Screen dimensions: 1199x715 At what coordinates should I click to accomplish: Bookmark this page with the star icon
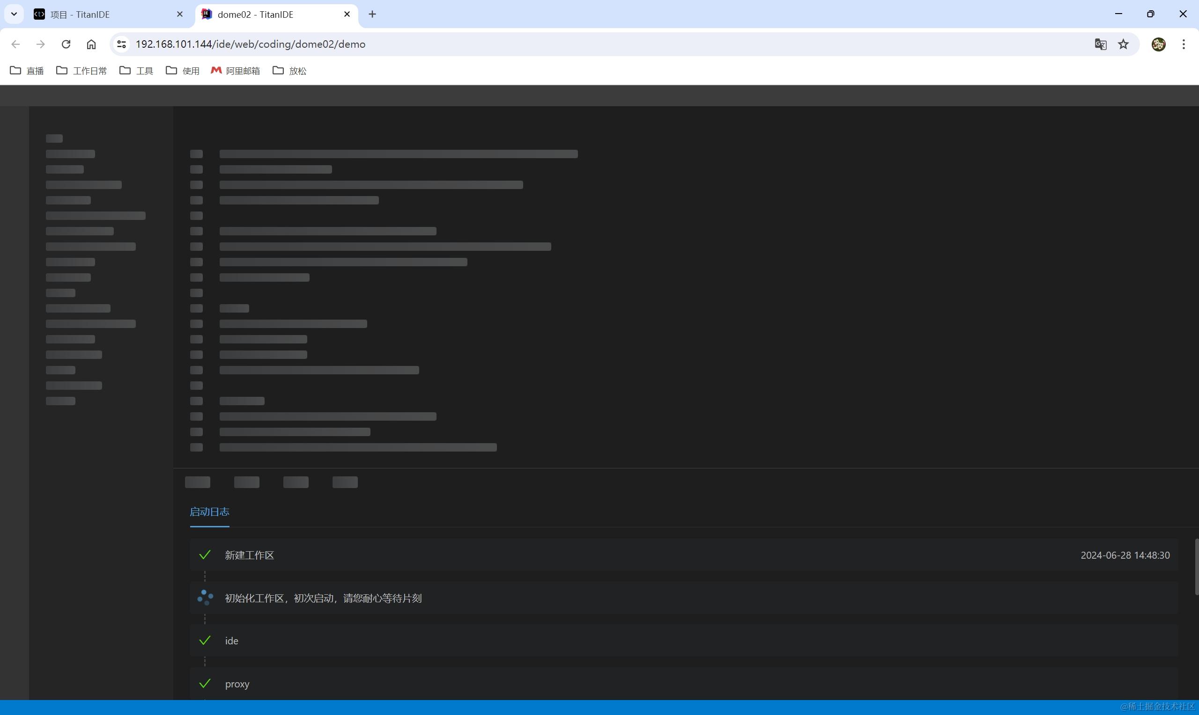pos(1123,44)
